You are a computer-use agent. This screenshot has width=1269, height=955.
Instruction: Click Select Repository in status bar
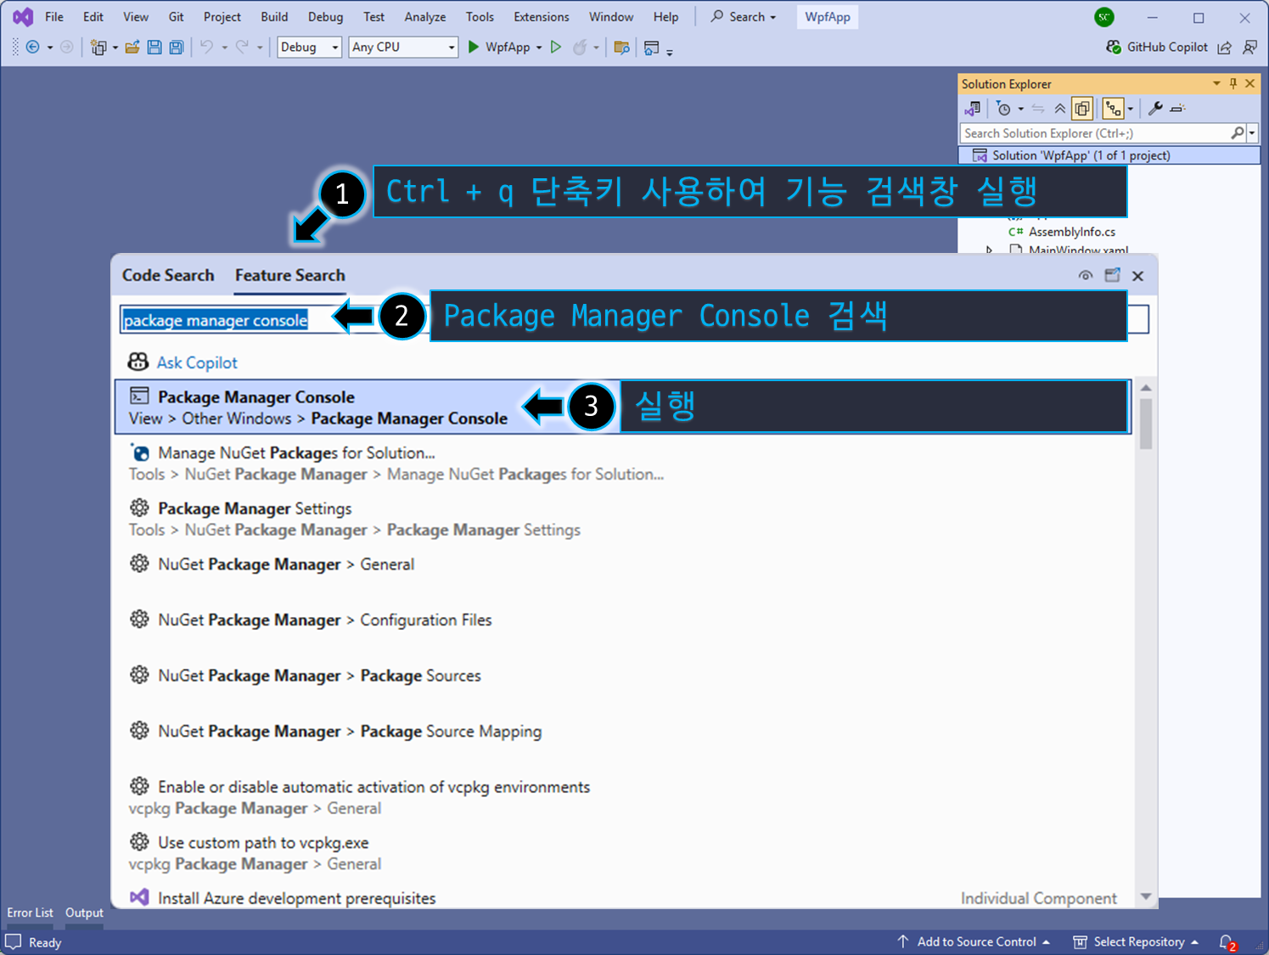coord(1136,942)
